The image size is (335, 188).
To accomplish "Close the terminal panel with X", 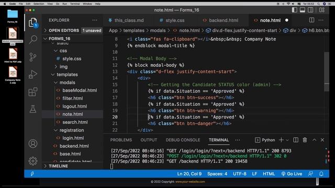I will [322, 140].
